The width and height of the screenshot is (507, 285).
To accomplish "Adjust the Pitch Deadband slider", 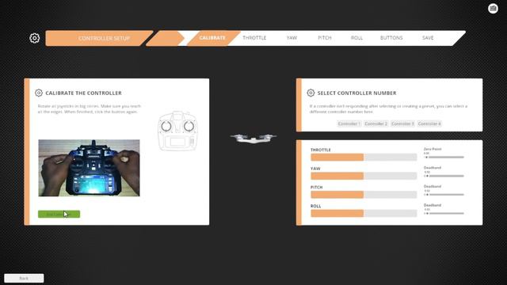I will (444, 195).
